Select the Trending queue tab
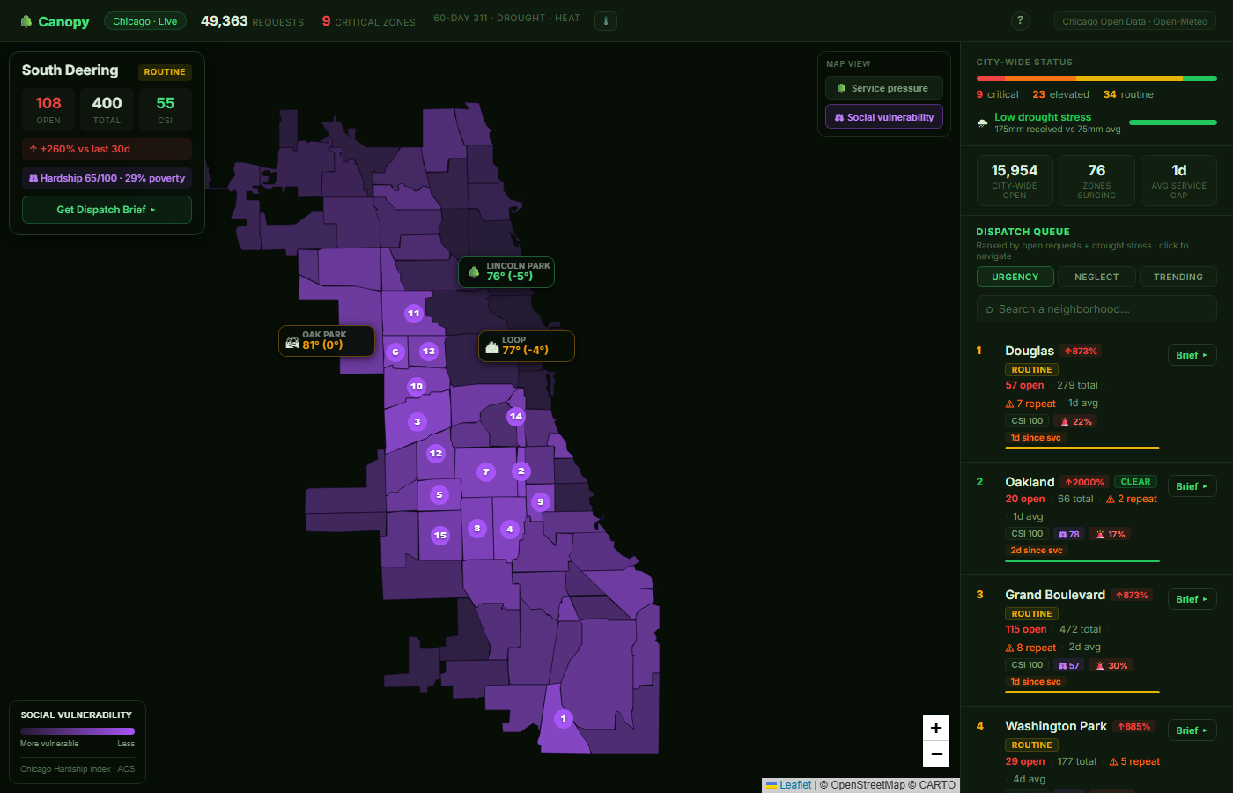 point(1178,277)
